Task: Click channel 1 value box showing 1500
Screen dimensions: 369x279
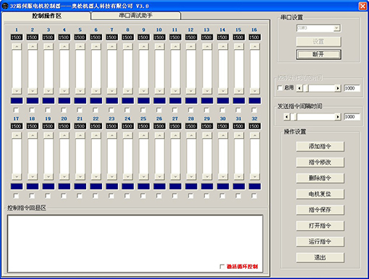Action: 17,38
